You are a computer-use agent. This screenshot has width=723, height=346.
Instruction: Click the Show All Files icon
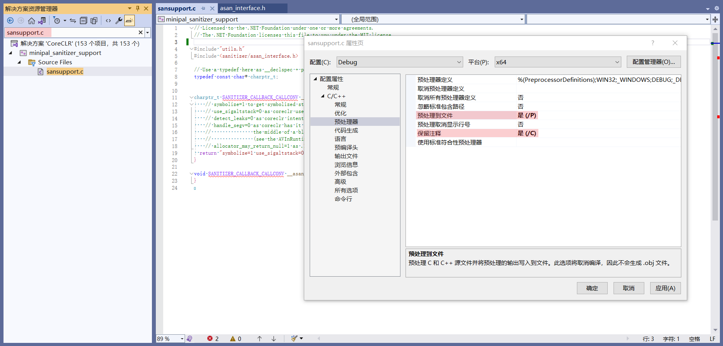click(x=94, y=21)
